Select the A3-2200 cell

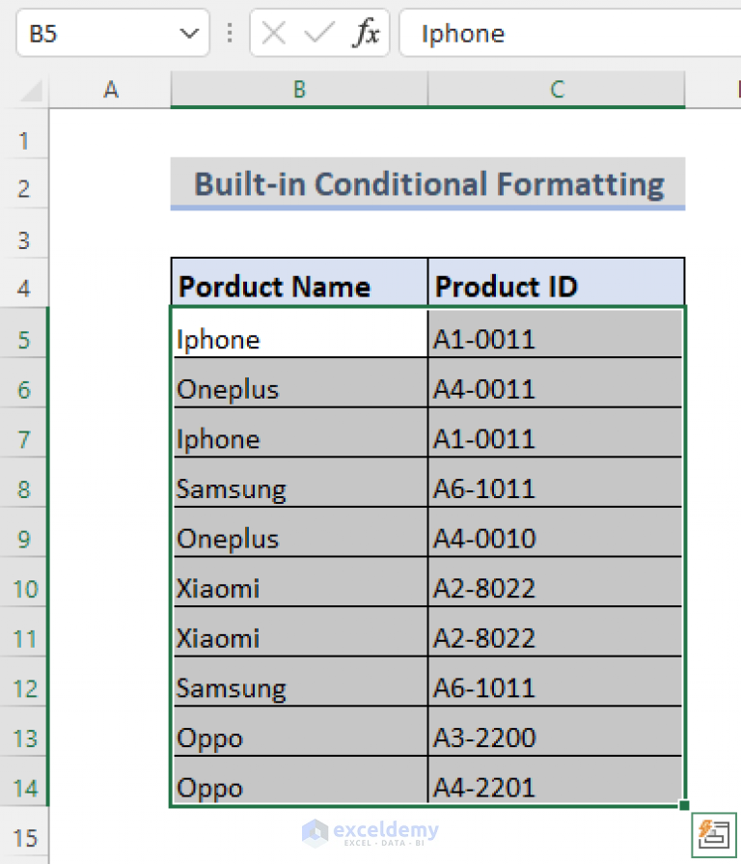pyautogui.click(x=557, y=732)
